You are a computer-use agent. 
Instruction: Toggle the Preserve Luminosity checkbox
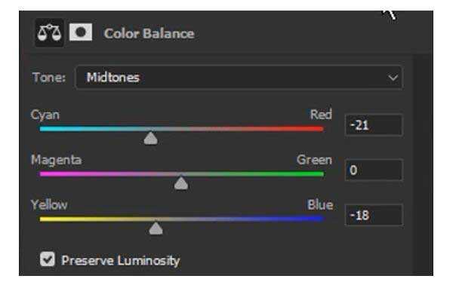[48, 259]
